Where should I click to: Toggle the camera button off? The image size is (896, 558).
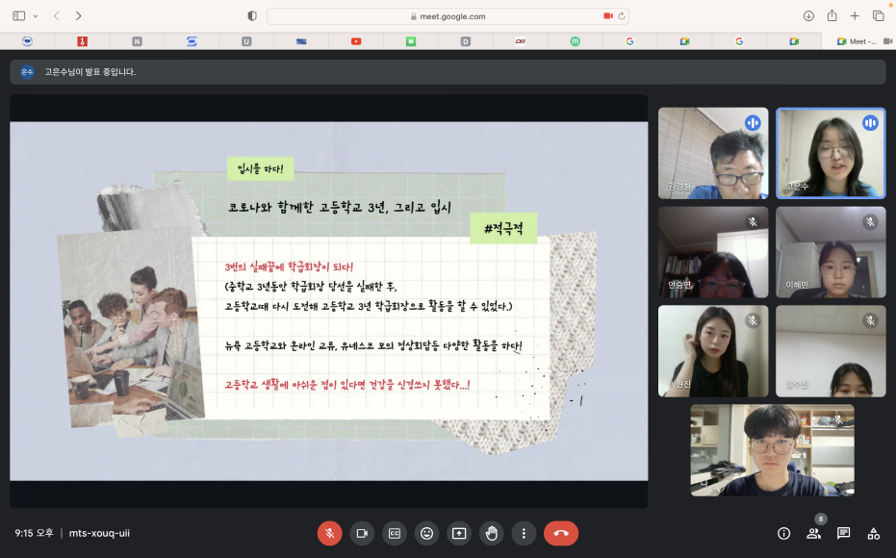tap(362, 533)
